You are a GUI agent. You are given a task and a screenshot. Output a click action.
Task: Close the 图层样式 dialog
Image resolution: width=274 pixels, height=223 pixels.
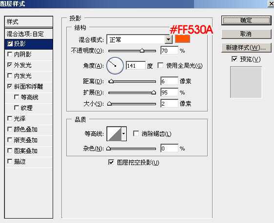tap(271, 3)
